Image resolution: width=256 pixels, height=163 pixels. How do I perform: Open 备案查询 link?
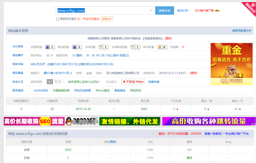point(120,91)
